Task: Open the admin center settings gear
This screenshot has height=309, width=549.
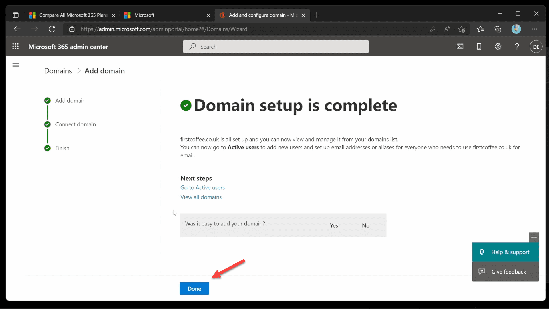Action: 498,46
